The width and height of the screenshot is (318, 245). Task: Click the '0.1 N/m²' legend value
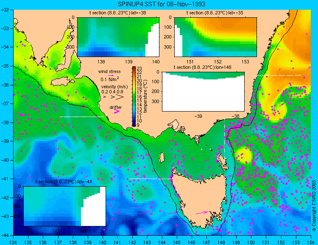(x=110, y=79)
